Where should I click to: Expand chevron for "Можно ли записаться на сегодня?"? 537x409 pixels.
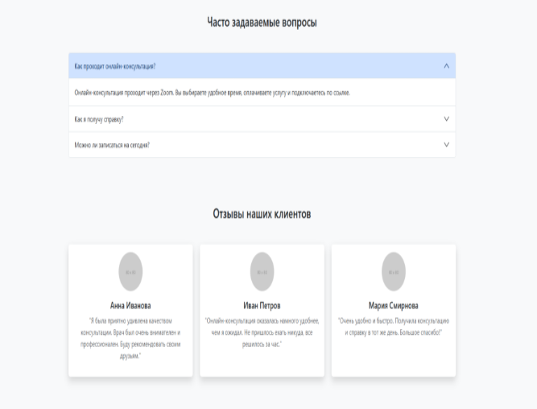pyautogui.click(x=446, y=145)
